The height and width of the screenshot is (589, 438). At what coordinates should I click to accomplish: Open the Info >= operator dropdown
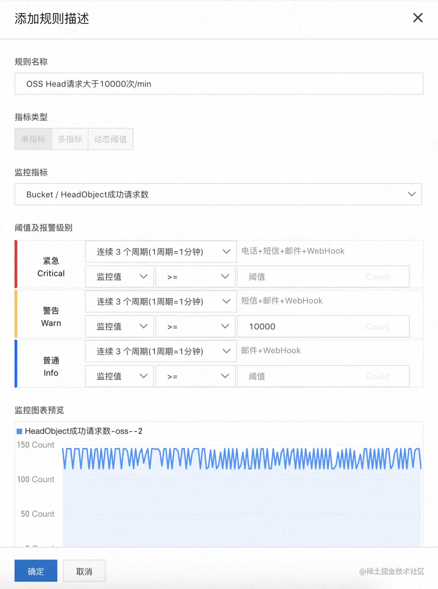[195, 376]
